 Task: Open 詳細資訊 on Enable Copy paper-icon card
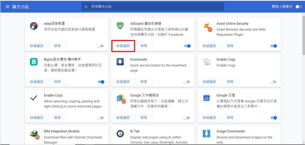coord(209,82)
